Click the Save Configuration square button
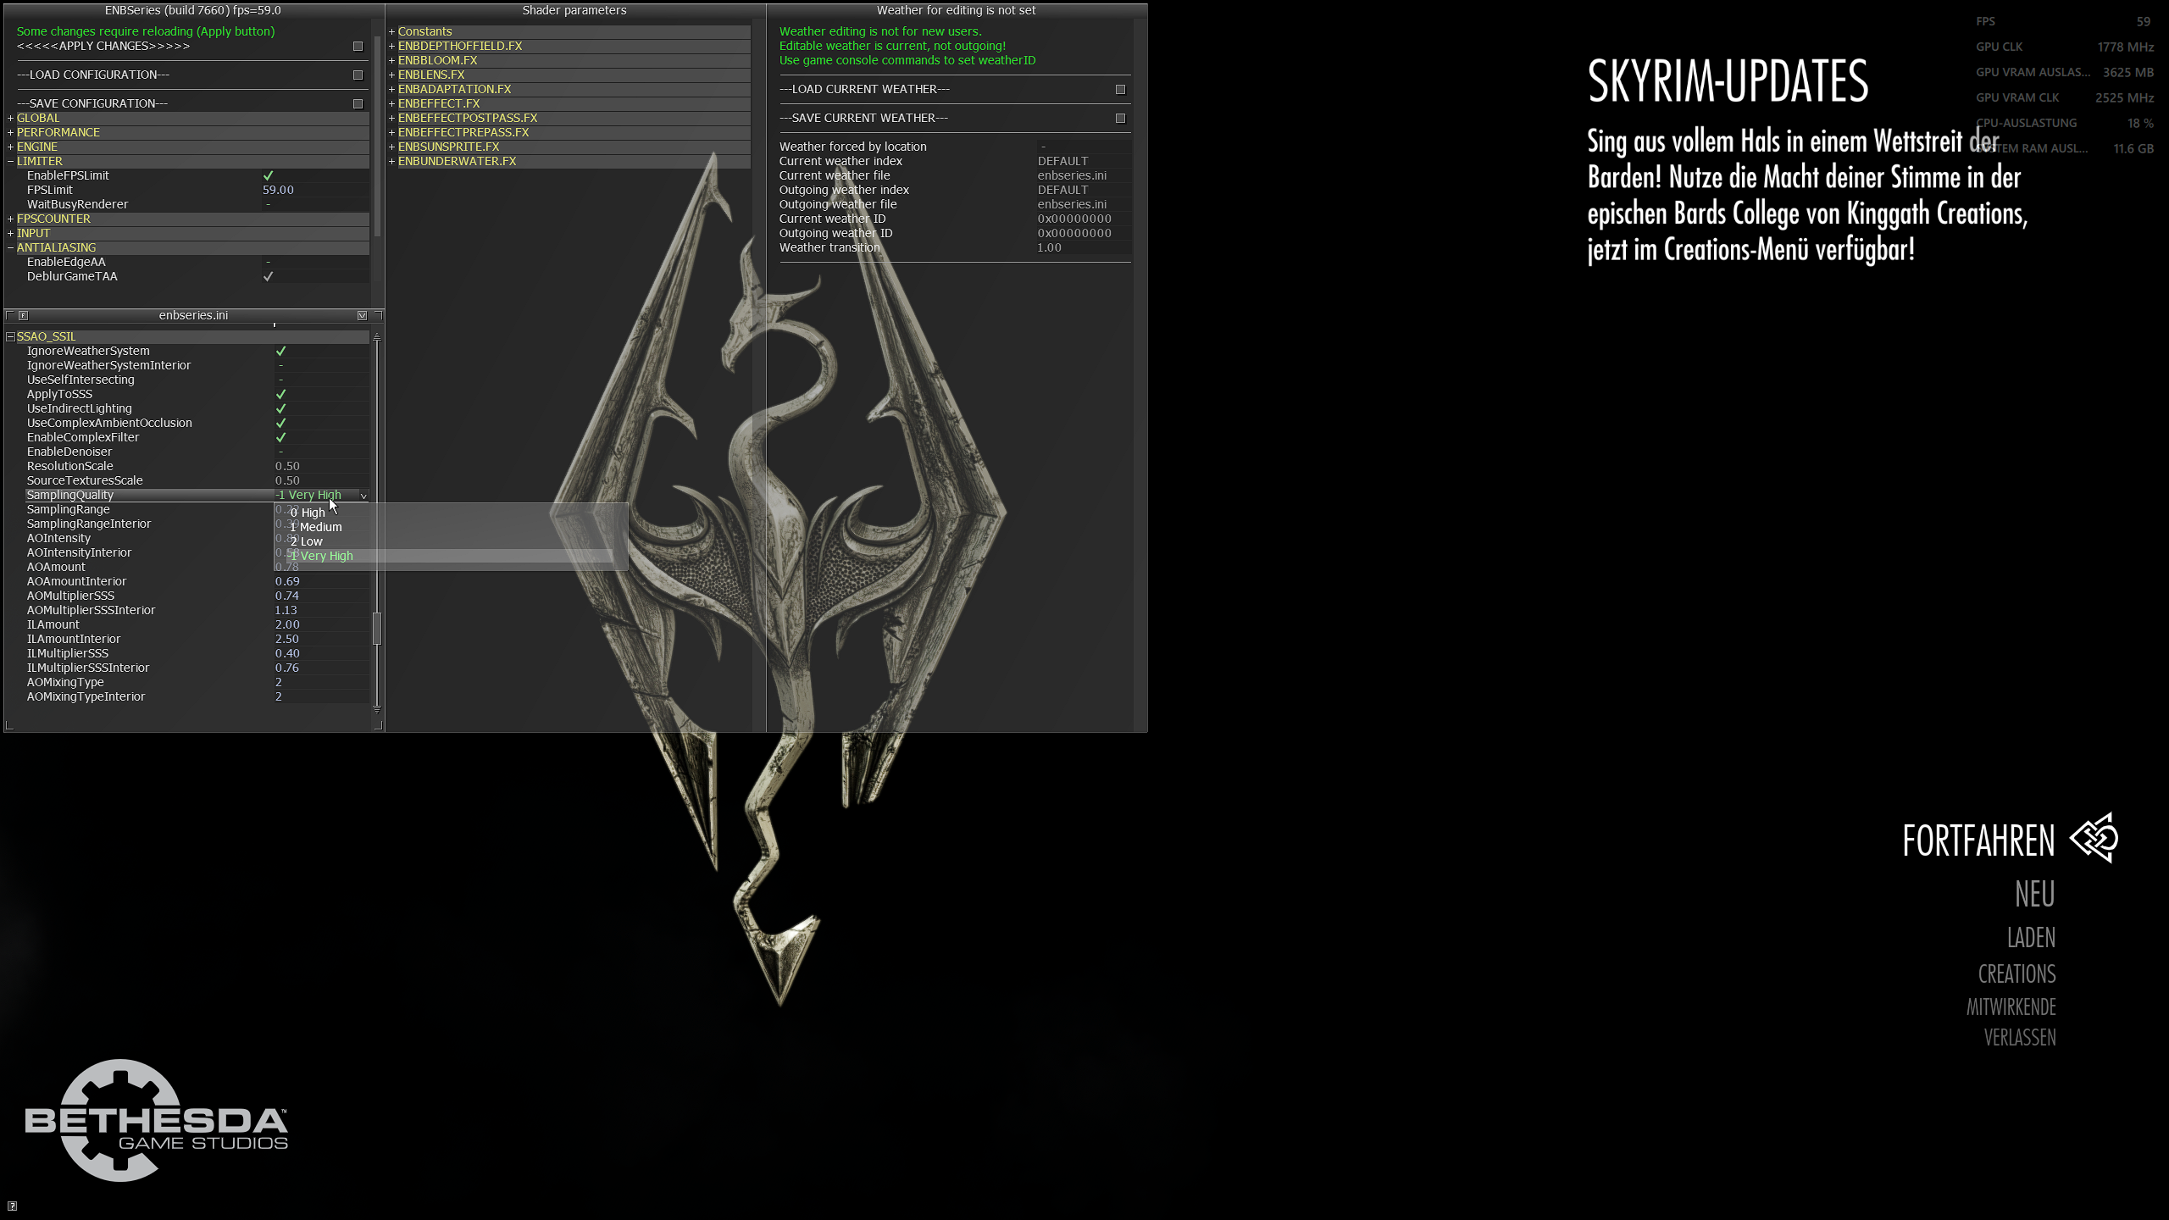This screenshot has width=2169, height=1220. (358, 104)
